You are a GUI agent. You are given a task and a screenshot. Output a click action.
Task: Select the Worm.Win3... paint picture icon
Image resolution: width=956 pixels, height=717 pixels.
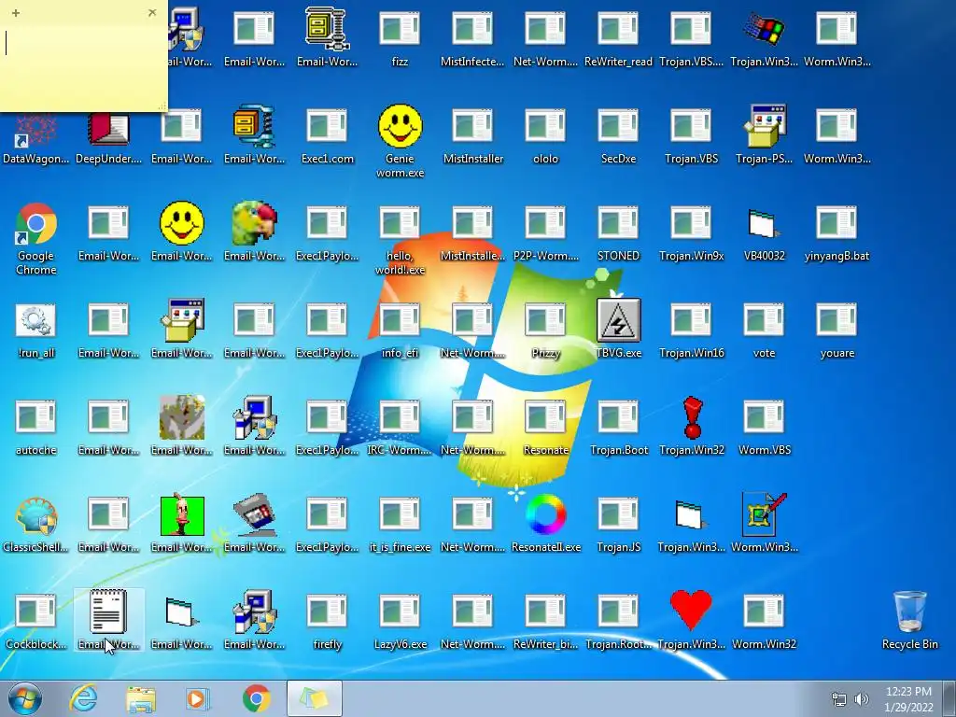(764, 514)
